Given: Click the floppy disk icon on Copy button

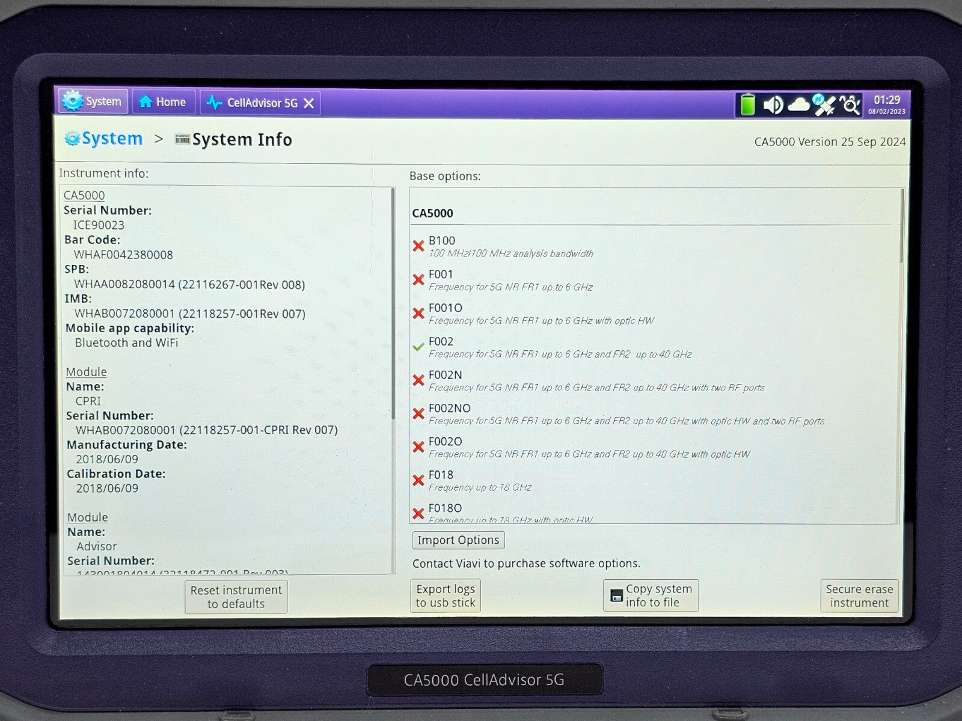Looking at the screenshot, I should (616, 595).
